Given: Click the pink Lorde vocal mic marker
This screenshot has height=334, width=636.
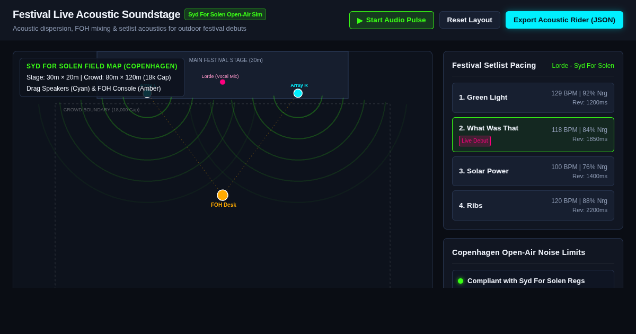Looking at the screenshot, I should (223, 82).
